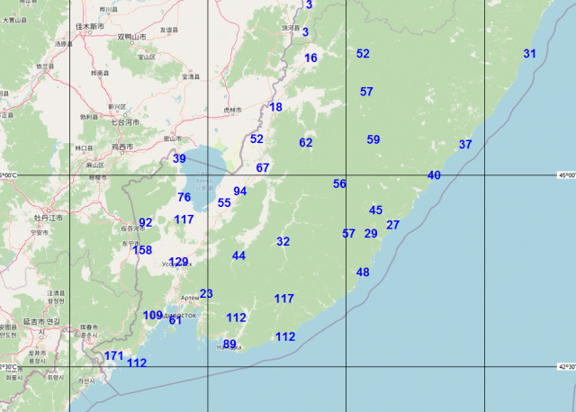Click the value 23 near Артем
The width and height of the screenshot is (576, 412).
coord(206,294)
